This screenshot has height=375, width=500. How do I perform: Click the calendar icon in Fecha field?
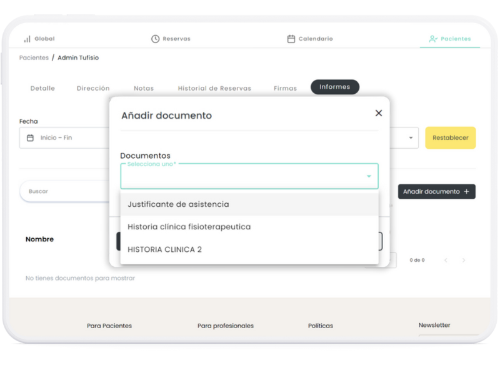pos(30,137)
